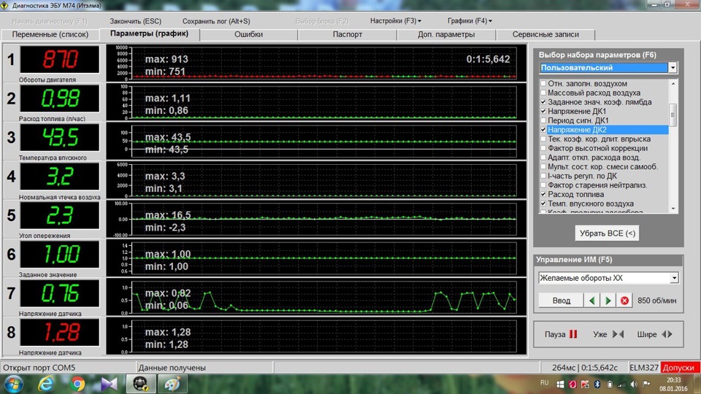
Task: Uncheck the Расход топлива parameter
Action: pyautogui.click(x=543, y=194)
